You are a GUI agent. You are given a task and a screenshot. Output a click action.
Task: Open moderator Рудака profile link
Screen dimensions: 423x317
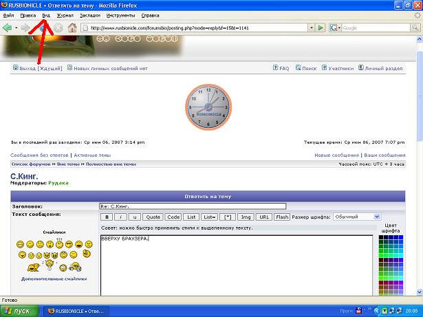pyautogui.click(x=58, y=183)
